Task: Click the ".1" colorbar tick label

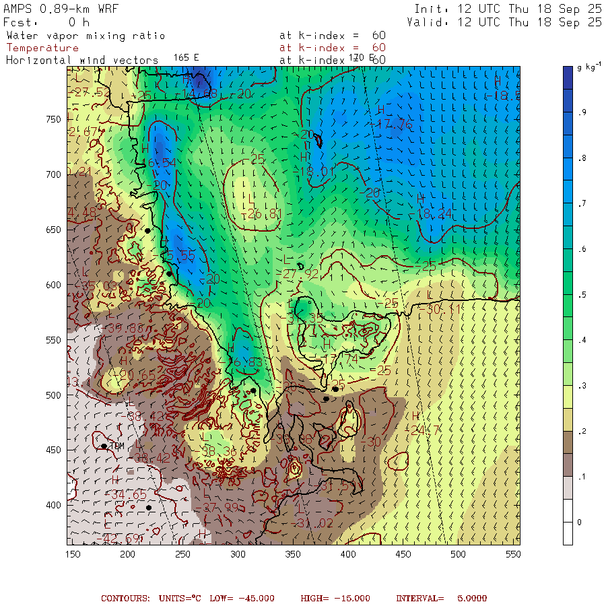Action: click(x=582, y=477)
